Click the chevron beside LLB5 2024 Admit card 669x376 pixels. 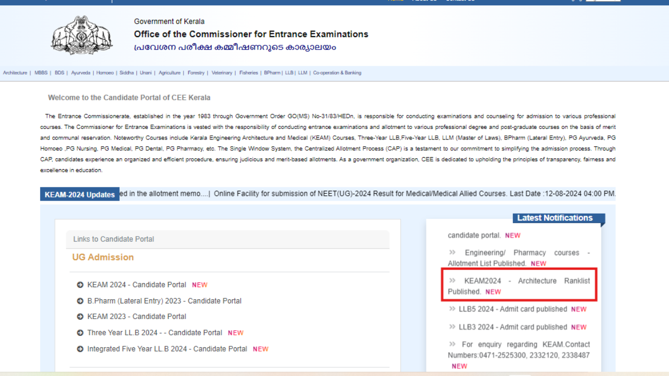[x=453, y=309]
